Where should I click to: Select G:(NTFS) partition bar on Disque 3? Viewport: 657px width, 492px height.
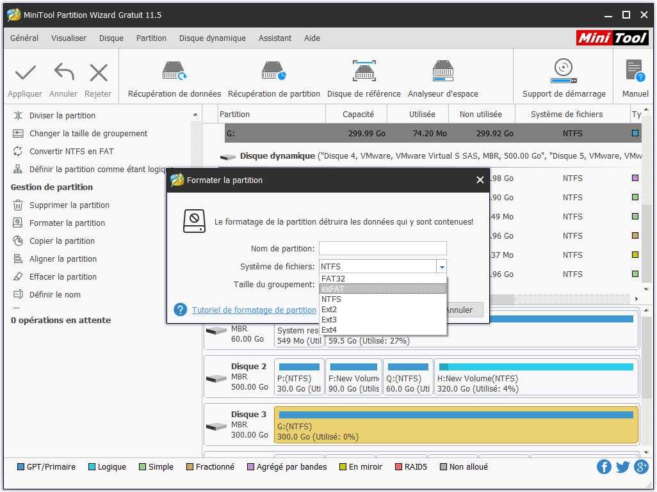coord(456,425)
